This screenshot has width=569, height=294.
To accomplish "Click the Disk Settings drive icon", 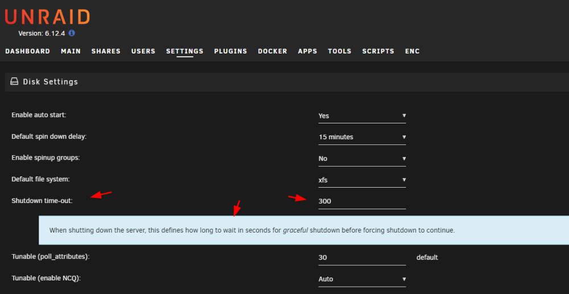I will (14, 81).
